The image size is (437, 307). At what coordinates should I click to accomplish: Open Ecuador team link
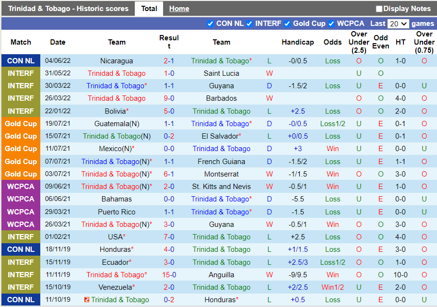pyautogui.click(x=115, y=262)
